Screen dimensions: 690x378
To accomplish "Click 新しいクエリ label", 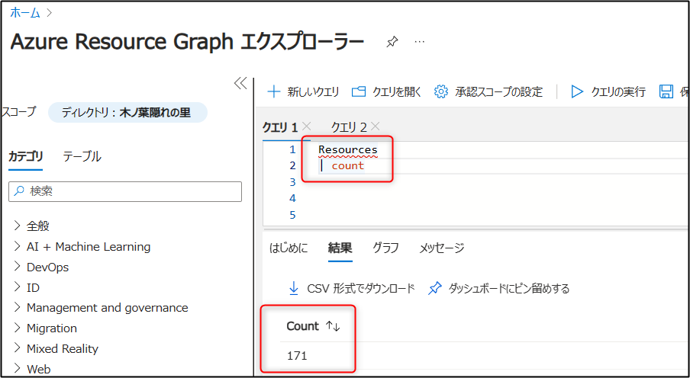I will point(313,92).
